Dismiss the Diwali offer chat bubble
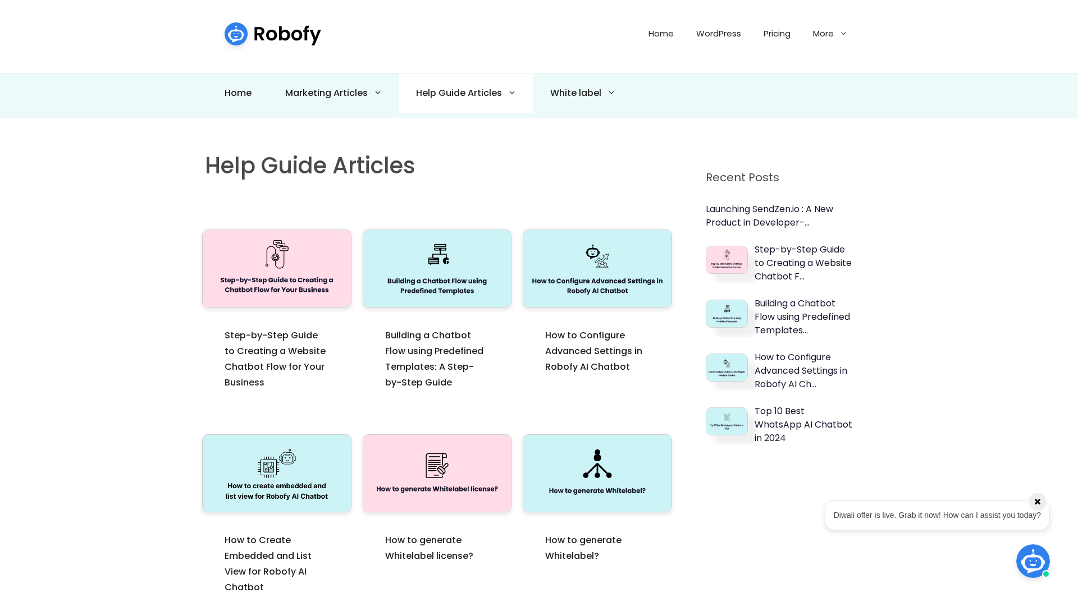 click(1037, 502)
